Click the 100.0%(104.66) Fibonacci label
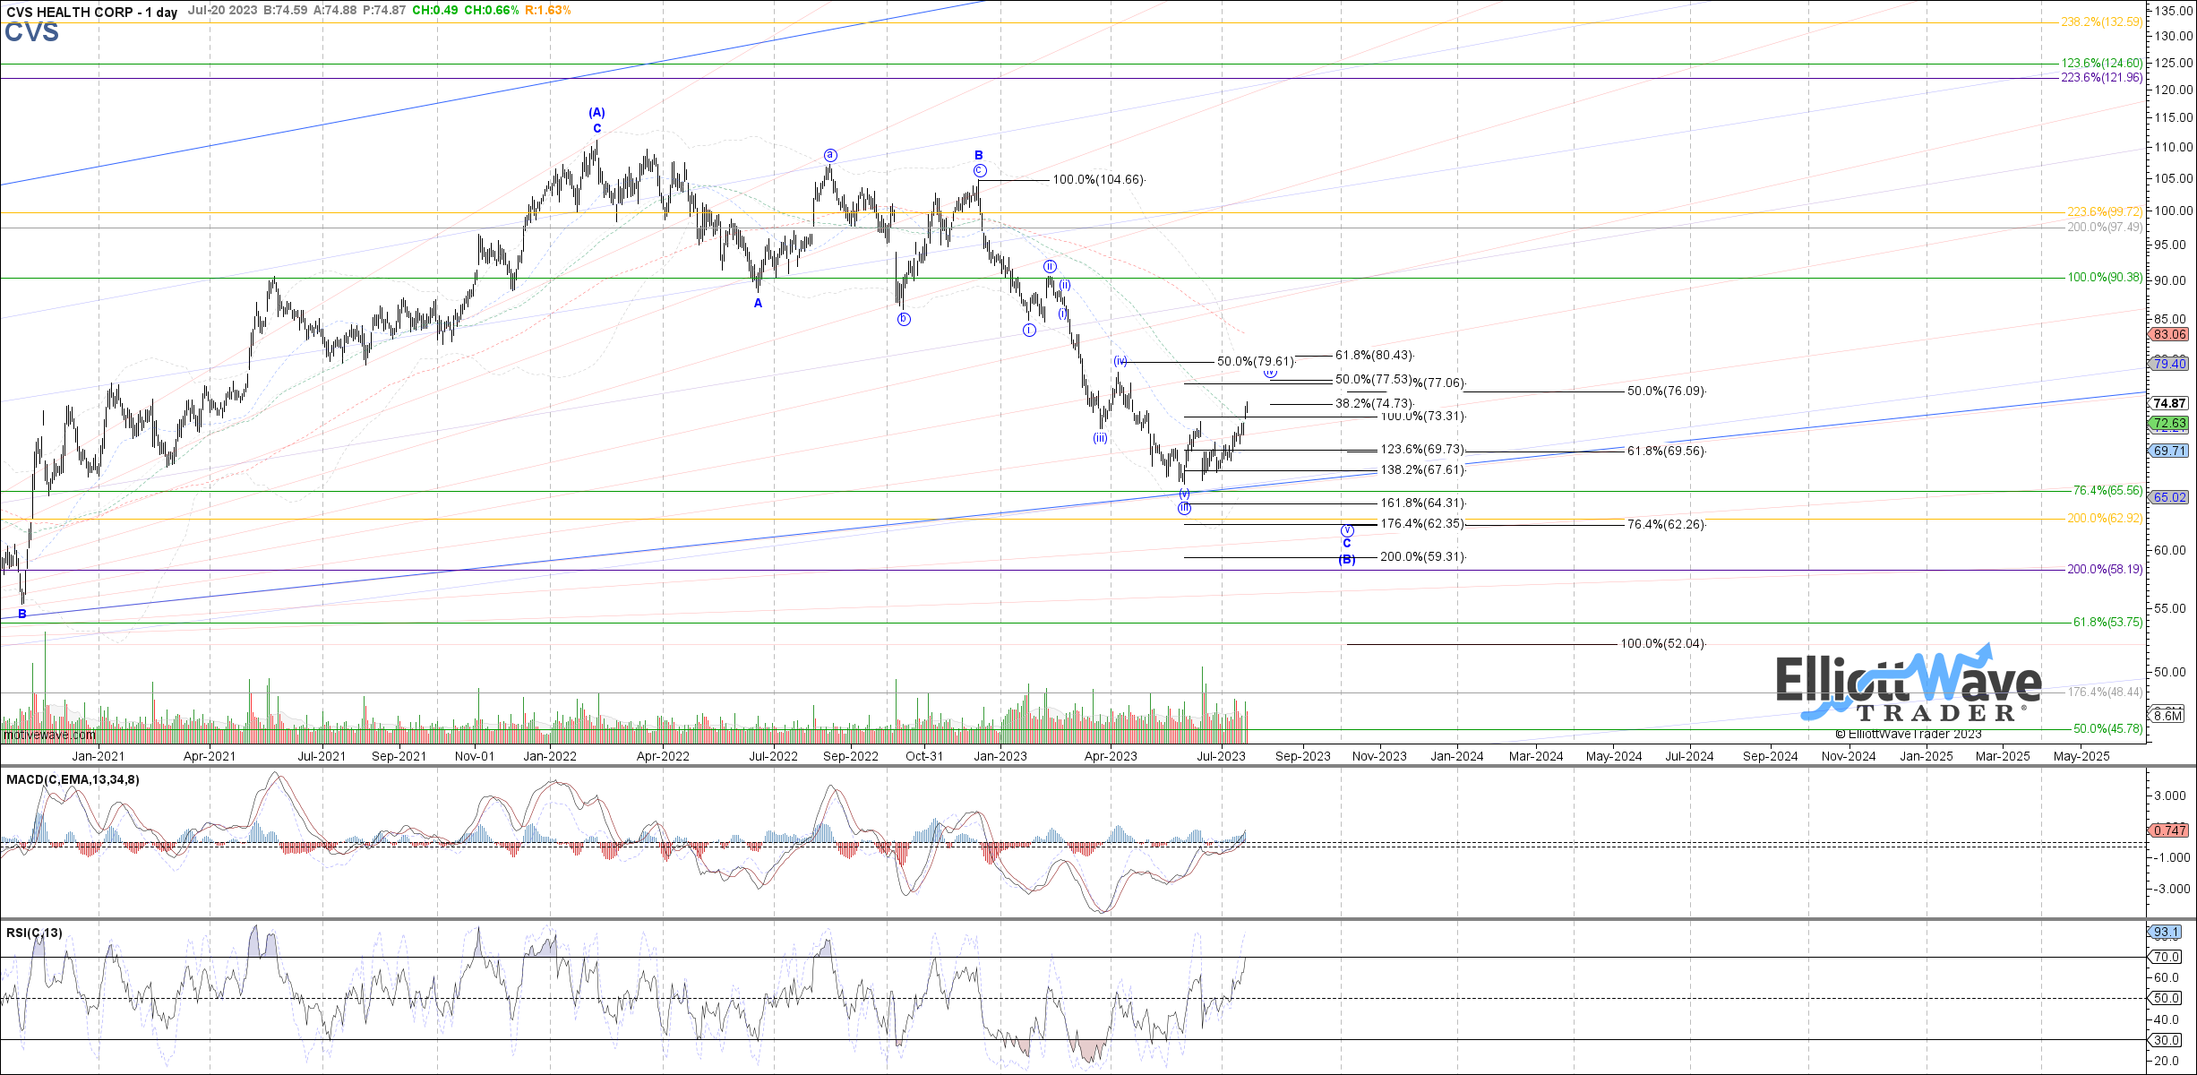Image resolution: width=2197 pixels, height=1075 pixels. pyautogui.click(x=1099, y=180)
